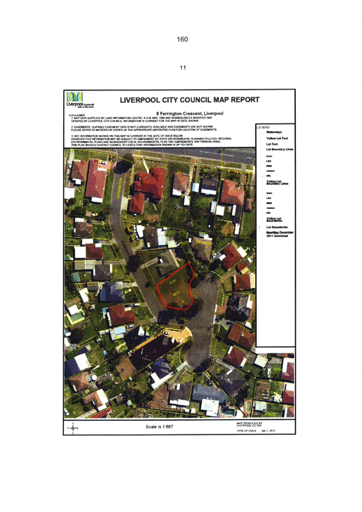Viewport: 362px width, 512px height.
Task: Click the 'PUB' label inside the red lot
Action: click(173, 281)
